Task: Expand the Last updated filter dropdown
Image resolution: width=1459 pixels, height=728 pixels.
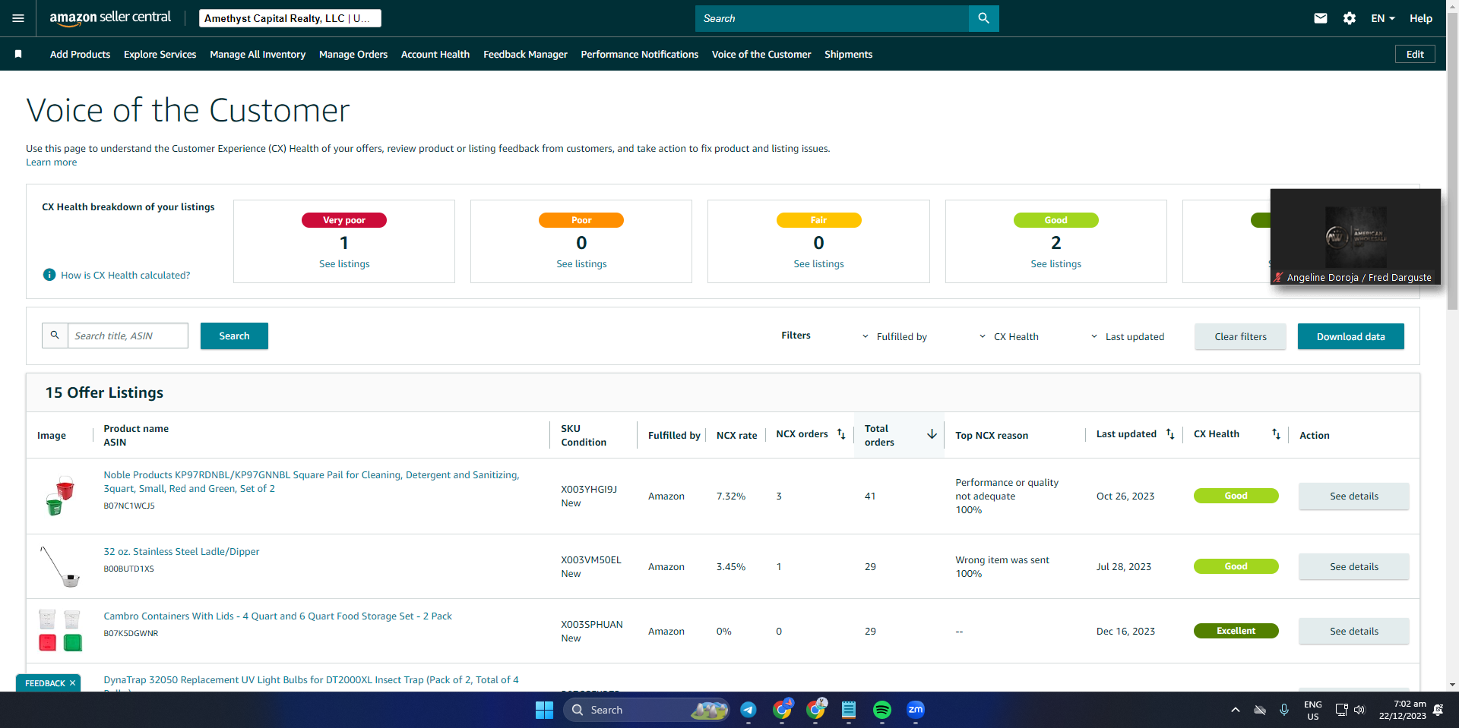Action: coord(1128,336)
